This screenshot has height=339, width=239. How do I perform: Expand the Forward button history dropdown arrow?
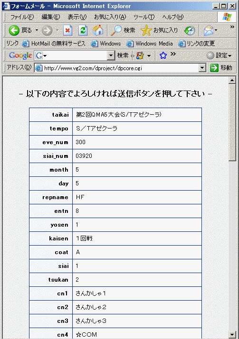pyautogui.click(x=57, y=30)
